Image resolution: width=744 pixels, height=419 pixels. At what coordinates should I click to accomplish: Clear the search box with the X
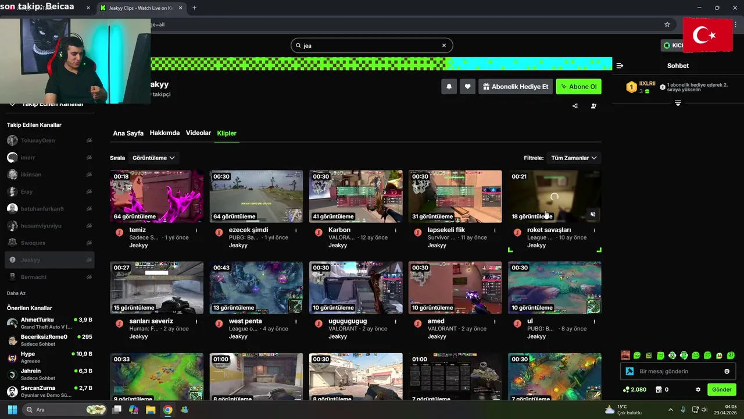[x=444, y=45]
